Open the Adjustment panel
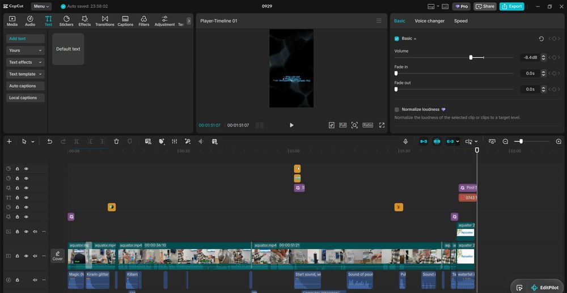 coord(164,21)
